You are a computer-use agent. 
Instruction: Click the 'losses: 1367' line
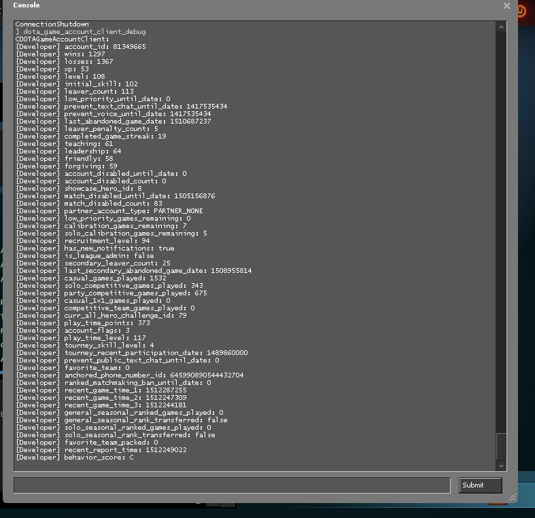click(65, 62)
